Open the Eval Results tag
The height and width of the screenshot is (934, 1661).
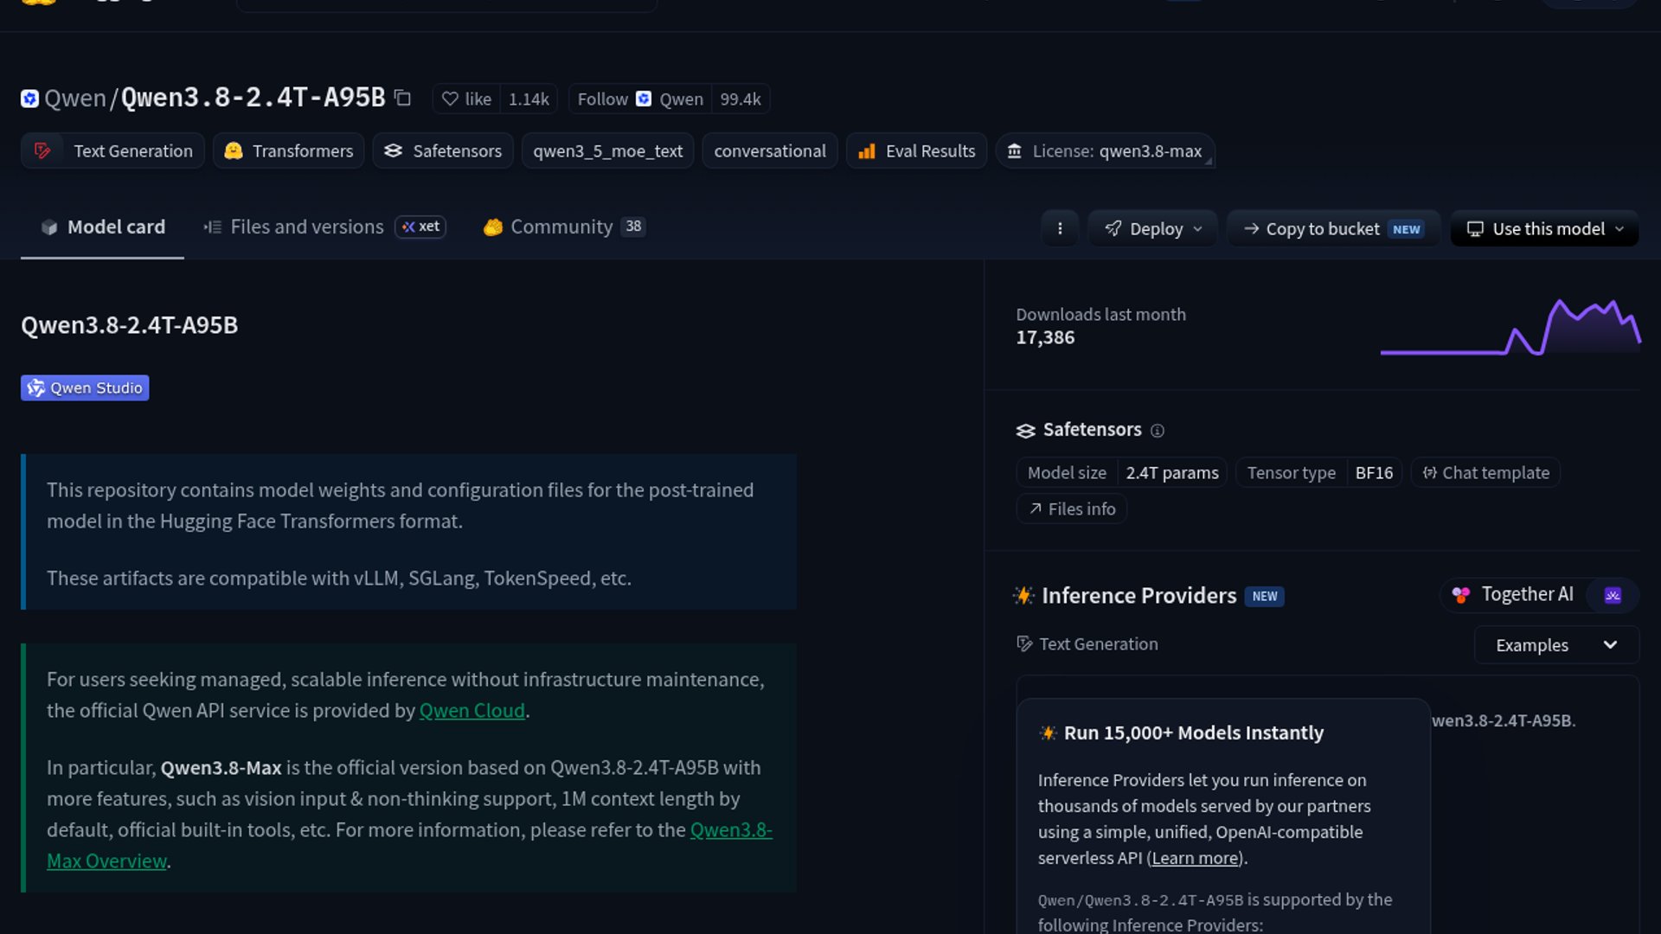[x=916, y=150]
